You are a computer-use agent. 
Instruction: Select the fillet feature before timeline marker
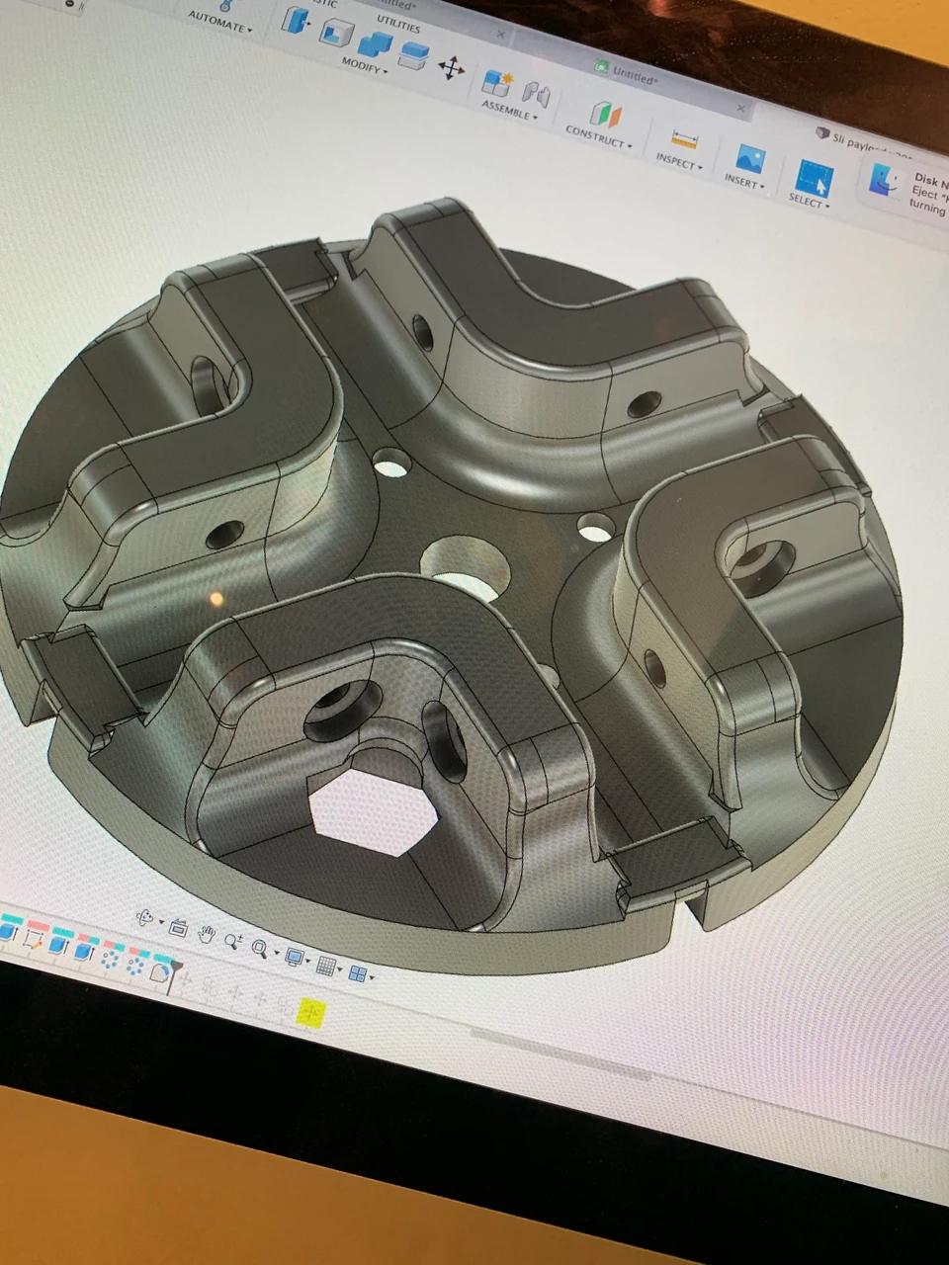160,971
